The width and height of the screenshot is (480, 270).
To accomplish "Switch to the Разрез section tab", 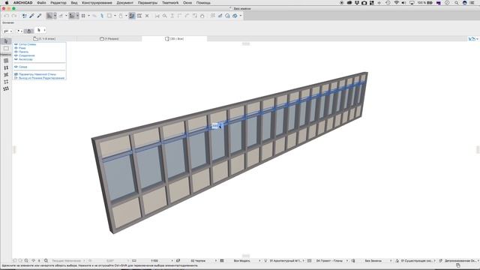I will point(109,39).
